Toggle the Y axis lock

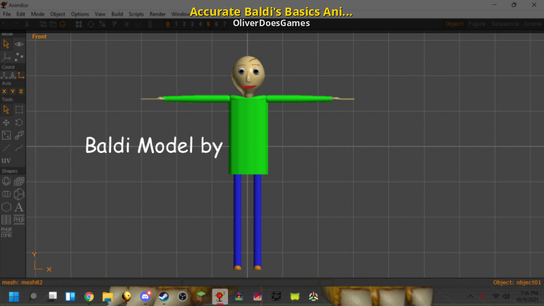coord(13,91)
